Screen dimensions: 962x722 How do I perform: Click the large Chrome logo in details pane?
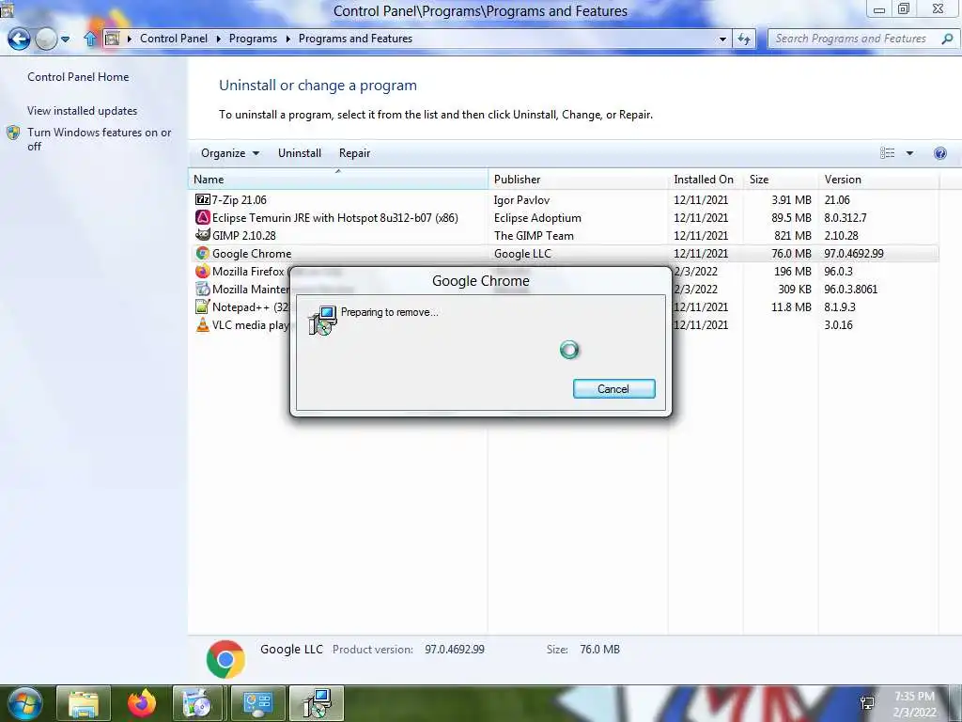(x=225, y=659)
